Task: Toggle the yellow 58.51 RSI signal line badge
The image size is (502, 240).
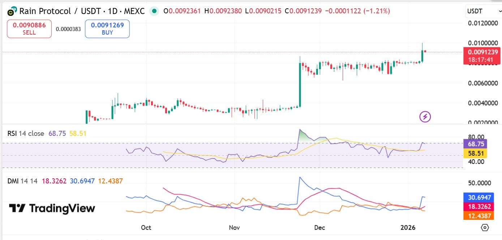Action: tap(475, 153)
